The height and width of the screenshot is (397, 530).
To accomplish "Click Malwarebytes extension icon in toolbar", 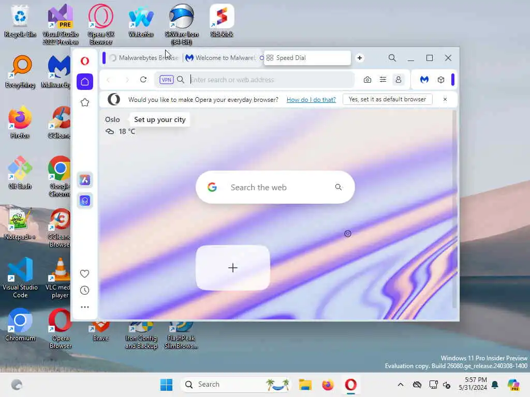I will 424,80.
